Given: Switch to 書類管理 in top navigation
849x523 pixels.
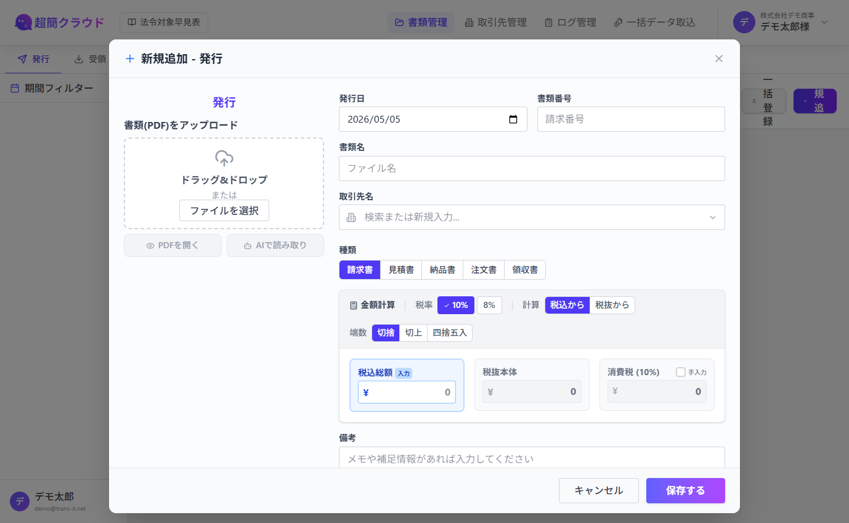Looking at the screenshot, I should pos(421,22).
